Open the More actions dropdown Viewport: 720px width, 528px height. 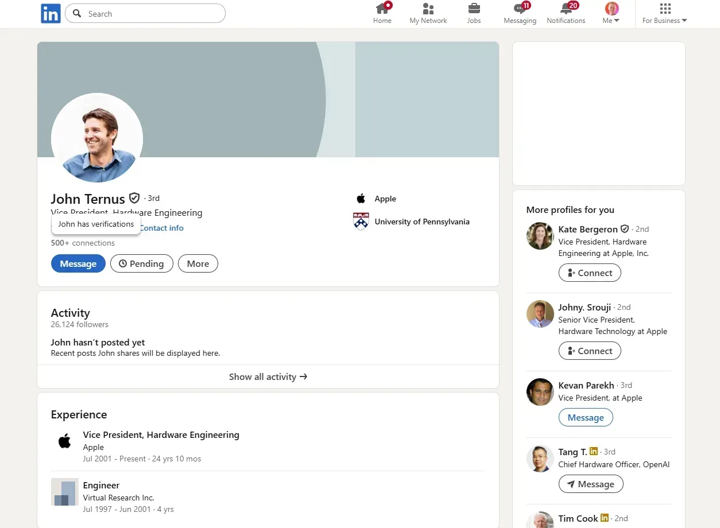[x=198, y=264]
